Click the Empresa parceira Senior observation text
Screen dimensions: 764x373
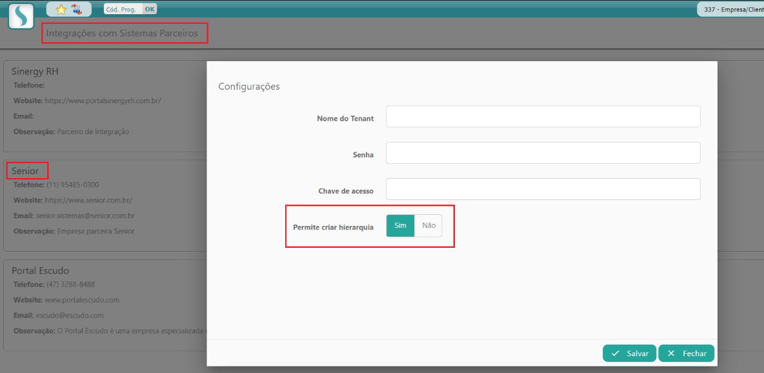(96, 230)
